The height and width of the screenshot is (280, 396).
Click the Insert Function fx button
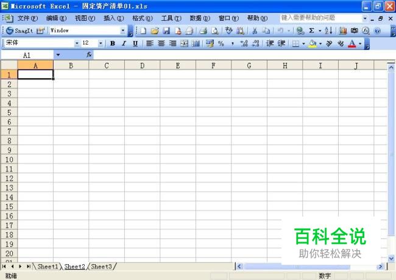[x=89, y=55]
